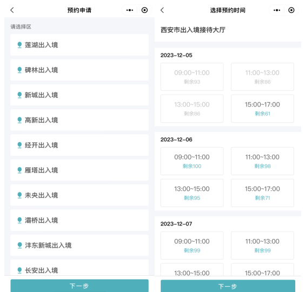
Task: Click the 2023-12-05 date label
Action: [x=176, y=55]
